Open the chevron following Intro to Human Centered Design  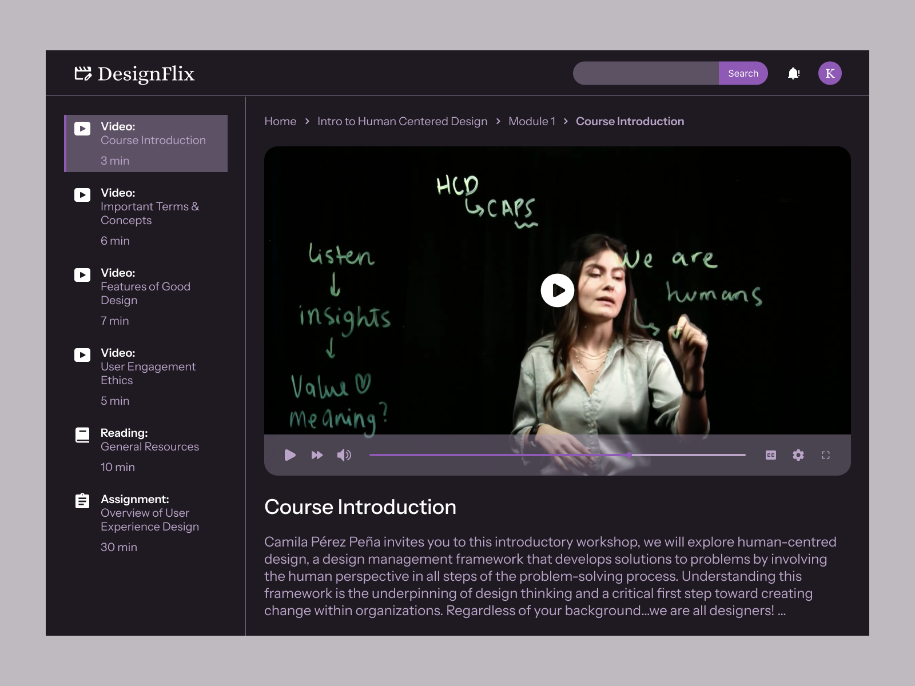click(498, 121)
